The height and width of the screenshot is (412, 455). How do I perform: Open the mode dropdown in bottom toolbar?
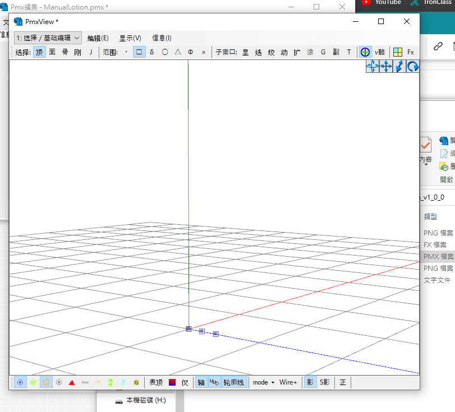(x=264, y=382)
